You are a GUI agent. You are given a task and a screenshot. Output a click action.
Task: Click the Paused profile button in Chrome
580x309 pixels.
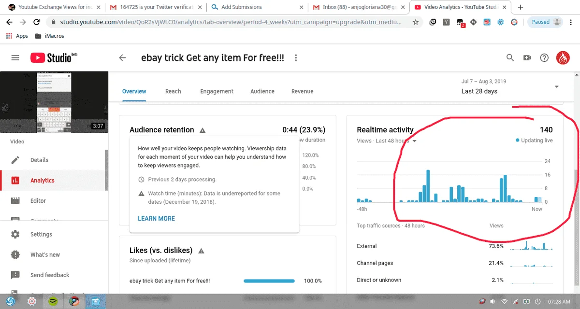[x=546, y=22]
